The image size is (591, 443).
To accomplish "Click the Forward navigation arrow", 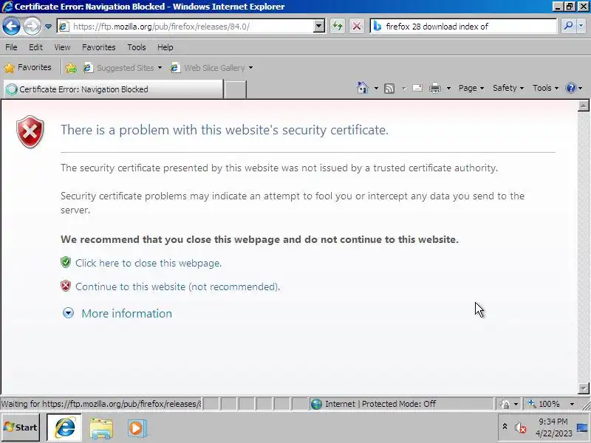I will pos(32,27).
